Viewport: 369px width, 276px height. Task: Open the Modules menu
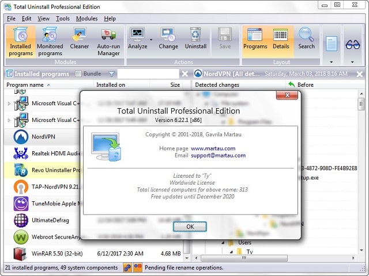tap(87, 18)
